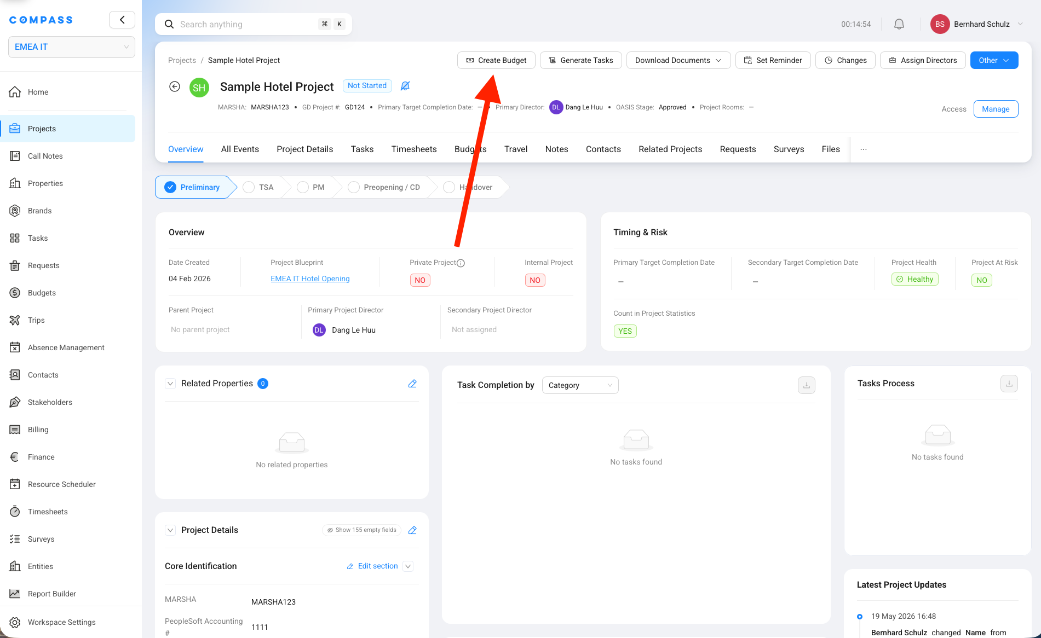This screenshot has height=638, width=1041.
Task: Select the Handover stage
Action: [470, 187]
